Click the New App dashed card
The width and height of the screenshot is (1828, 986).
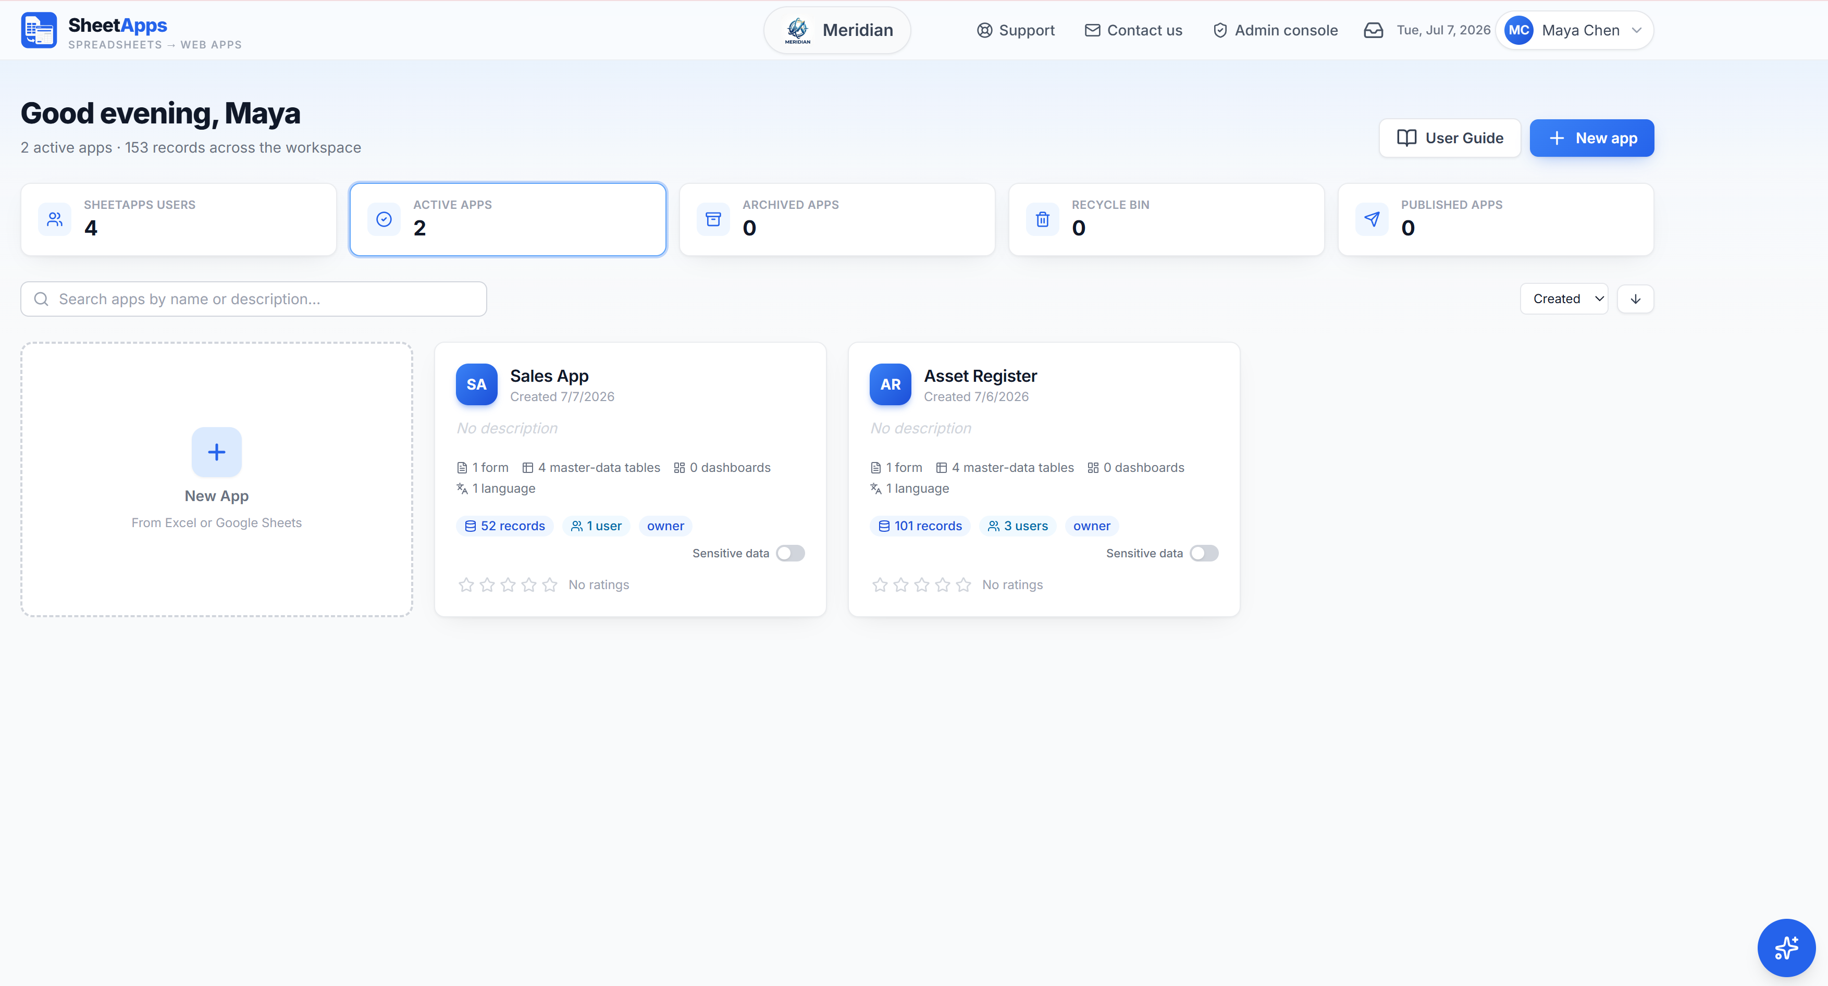tap(216, 480)
